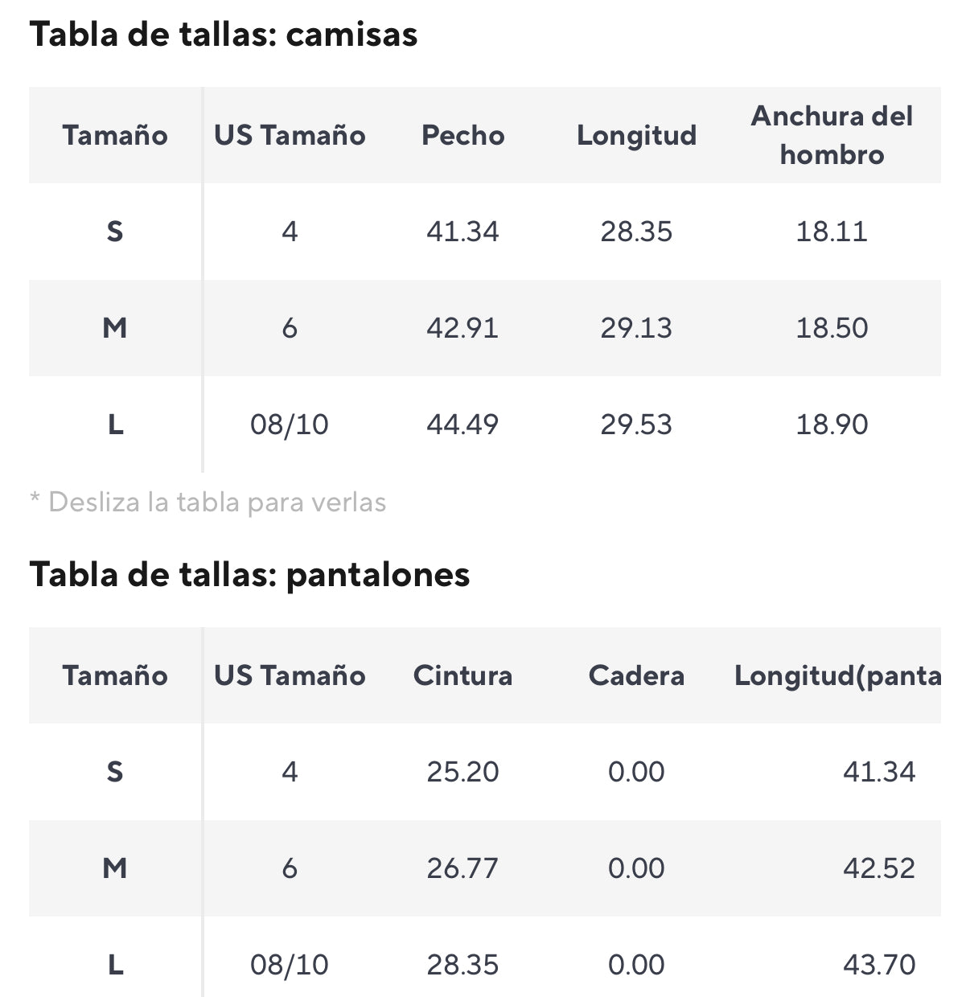This screenshot has height=997, width=970.
Task: Select the Tabla de tallas: pantalones heading
Action: point(249,575)
